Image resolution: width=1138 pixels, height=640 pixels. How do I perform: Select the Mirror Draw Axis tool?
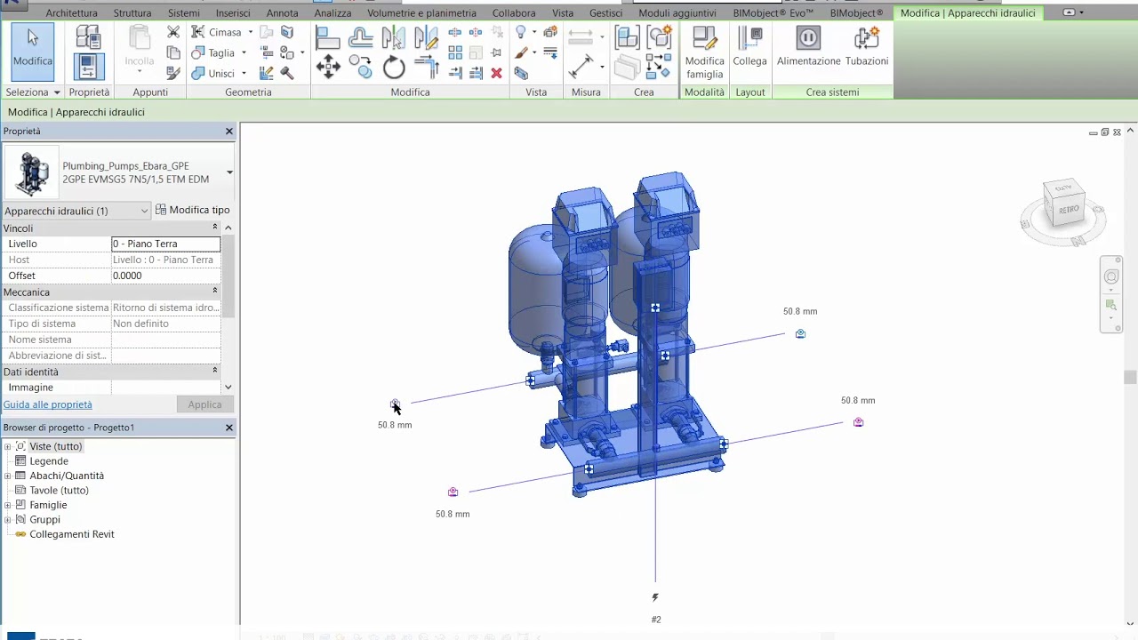click(x=426, y=38)
